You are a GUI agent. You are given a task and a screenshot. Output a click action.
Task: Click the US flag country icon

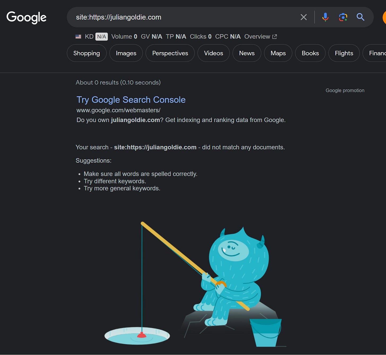coord(78,37)
